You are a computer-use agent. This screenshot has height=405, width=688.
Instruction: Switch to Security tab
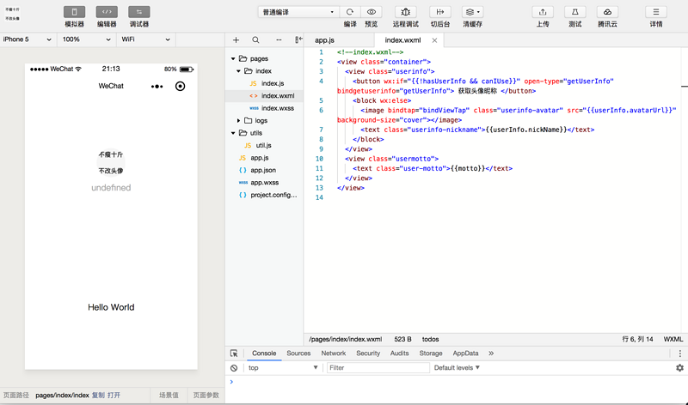[x=368, y=354]
